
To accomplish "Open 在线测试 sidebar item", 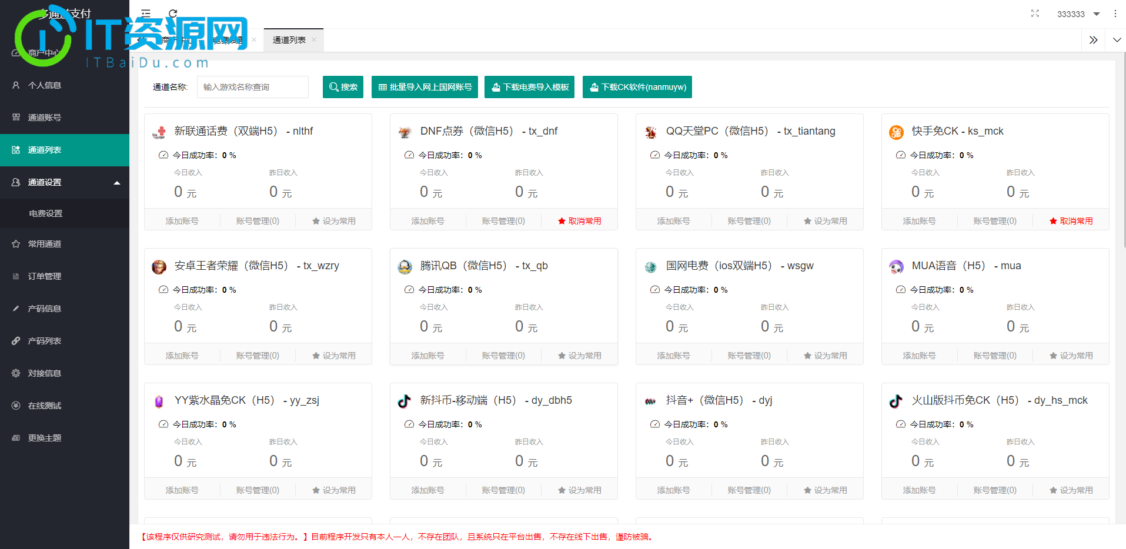I will click(x=65, y=406).
